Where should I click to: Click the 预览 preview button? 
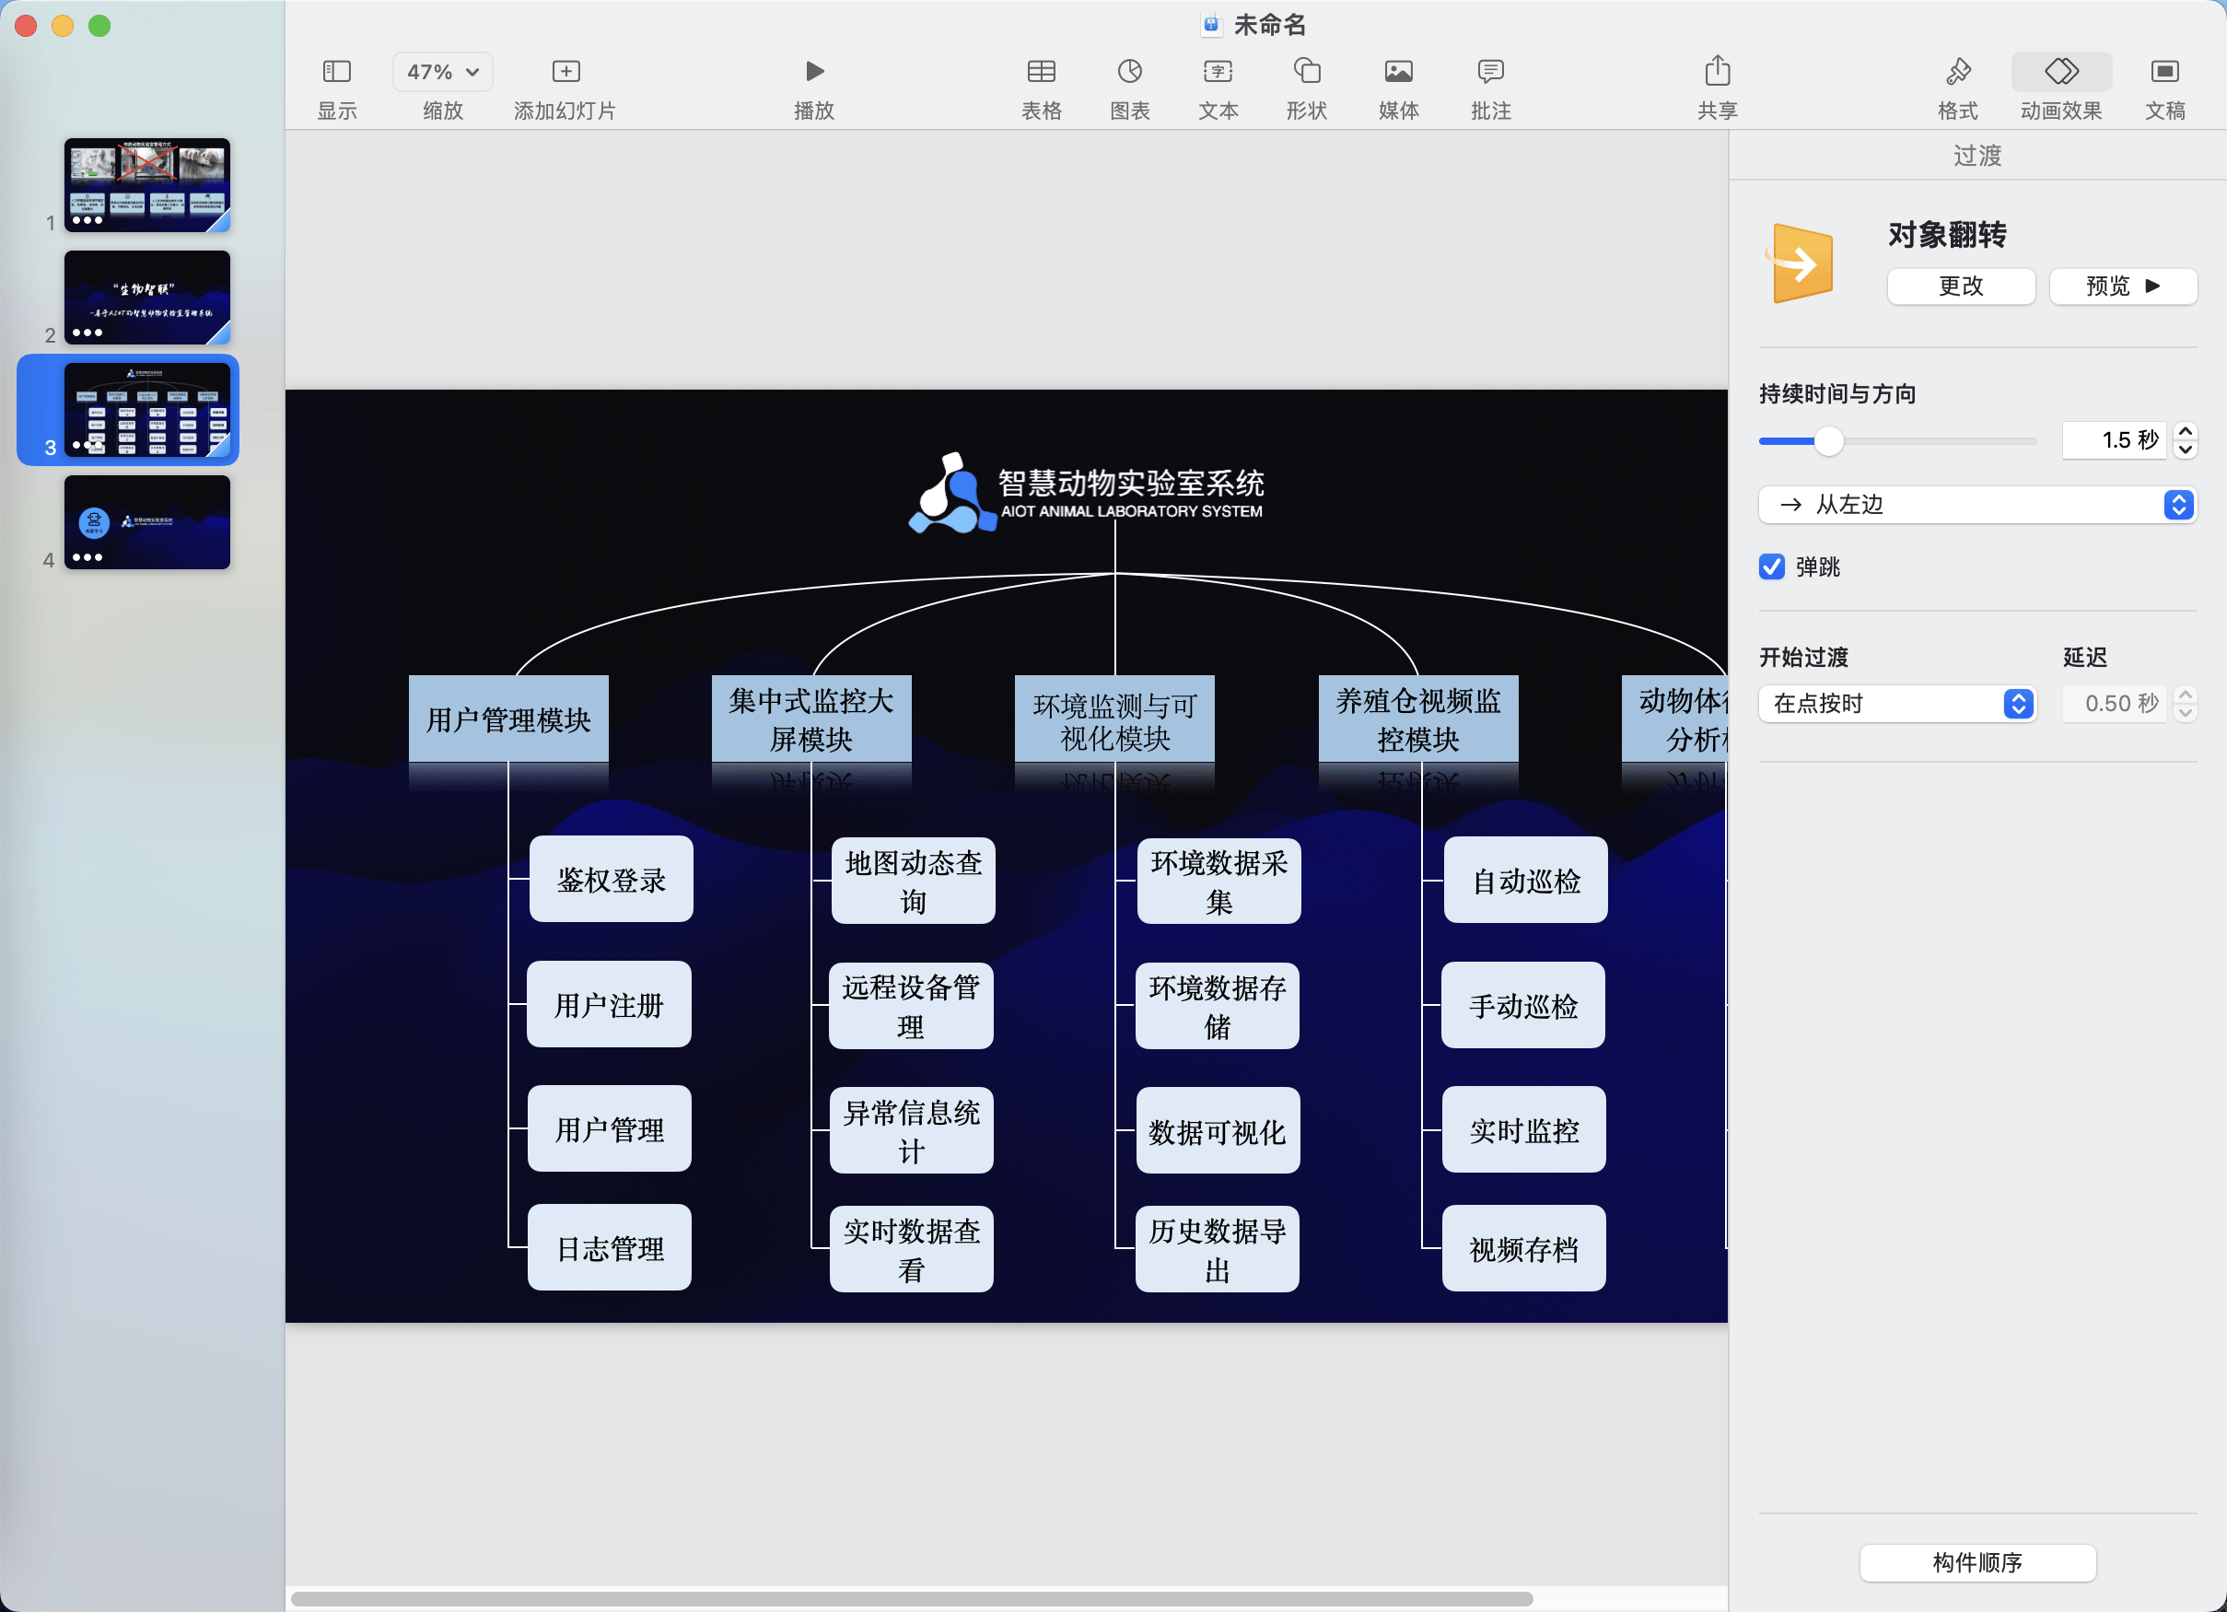pos(2122,286)
